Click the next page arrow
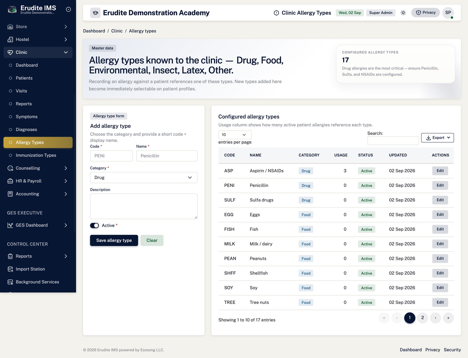Screen dimensions: 468x358 (x=435, y=318)
